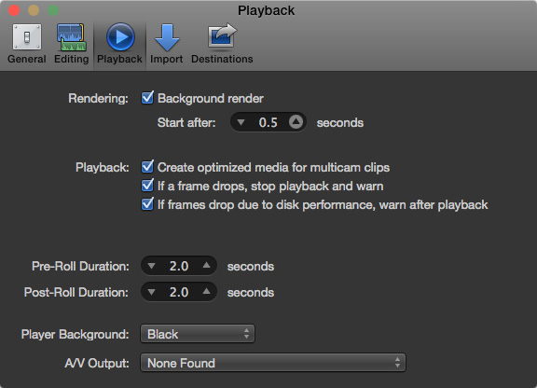The height and width of the screenshot is (388, 537).
Task: Disable the Background render checkbox
Action: [147, 98]
